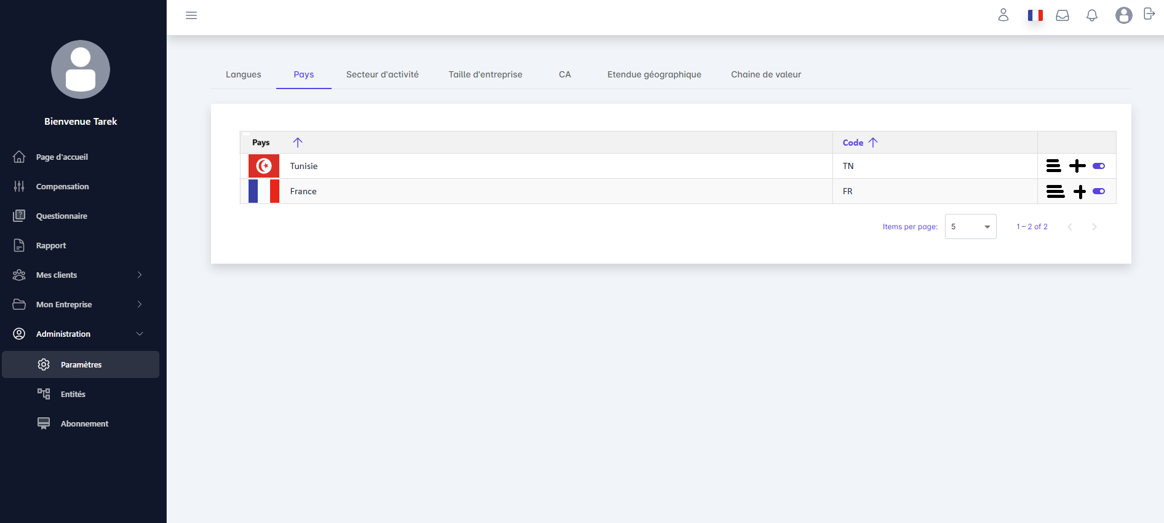Click the Tunisie flag thumbnail
Image resolution: width=1164 pixels, height=523 pixels.
264,166
